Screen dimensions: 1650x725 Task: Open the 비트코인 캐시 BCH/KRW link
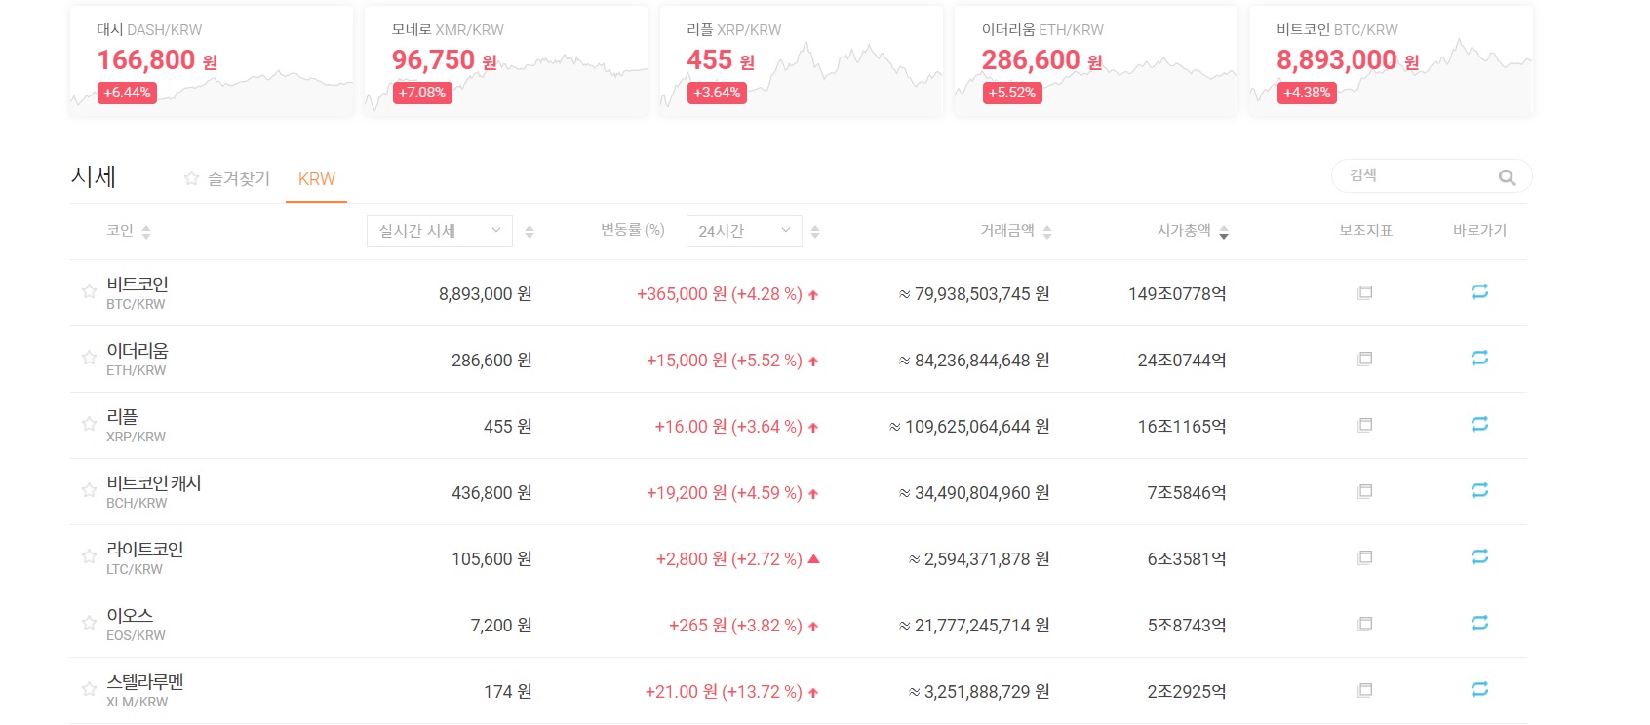point(153,491)
